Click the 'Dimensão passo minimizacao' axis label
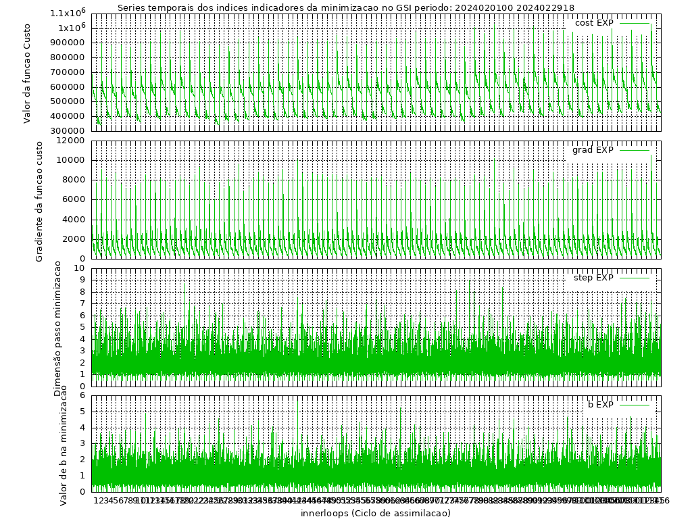 click(x=57, y=328)
